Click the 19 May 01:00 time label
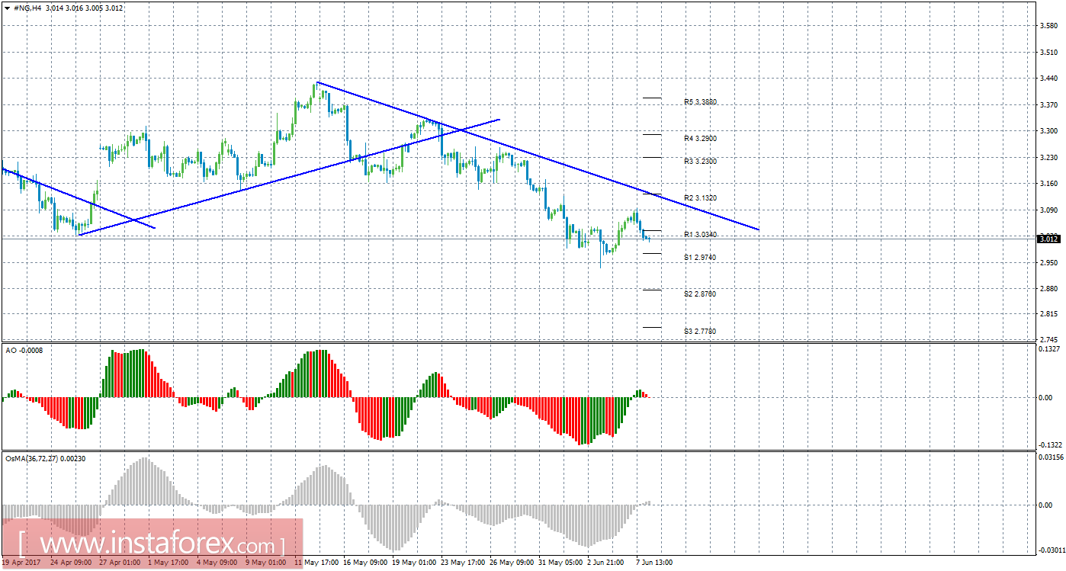Image resolution: width=1066 pixels, height=571 pixels. (x=413, y=563)
